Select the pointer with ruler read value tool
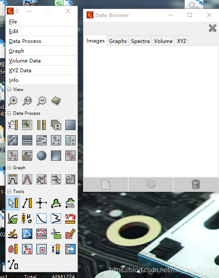This screenshot has width=219, height=278. click(x=13, y=203)
